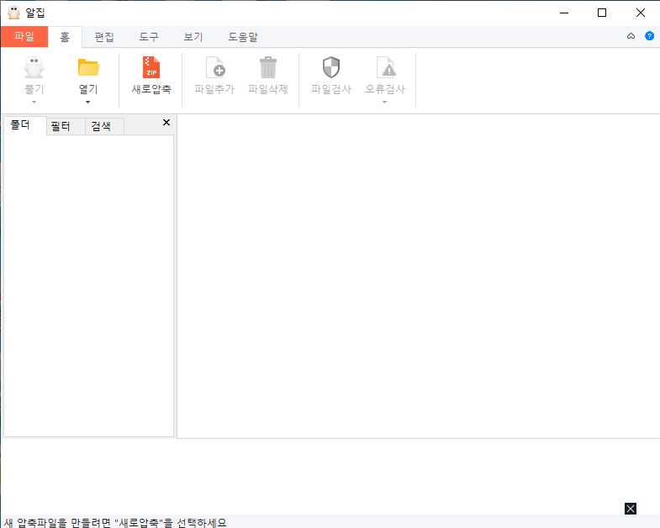Close the 알집 window
The height and width of the screenshot is (528, 660).
click(641, 13)
